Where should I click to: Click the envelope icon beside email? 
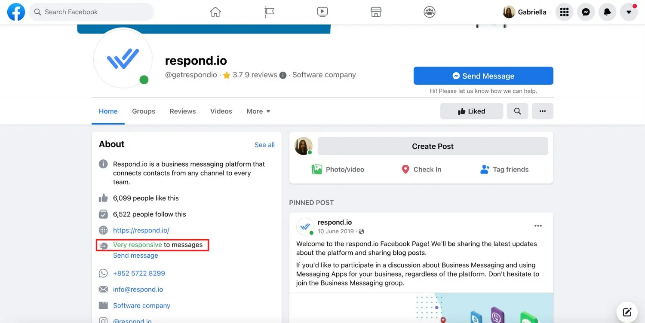[103, 289]
